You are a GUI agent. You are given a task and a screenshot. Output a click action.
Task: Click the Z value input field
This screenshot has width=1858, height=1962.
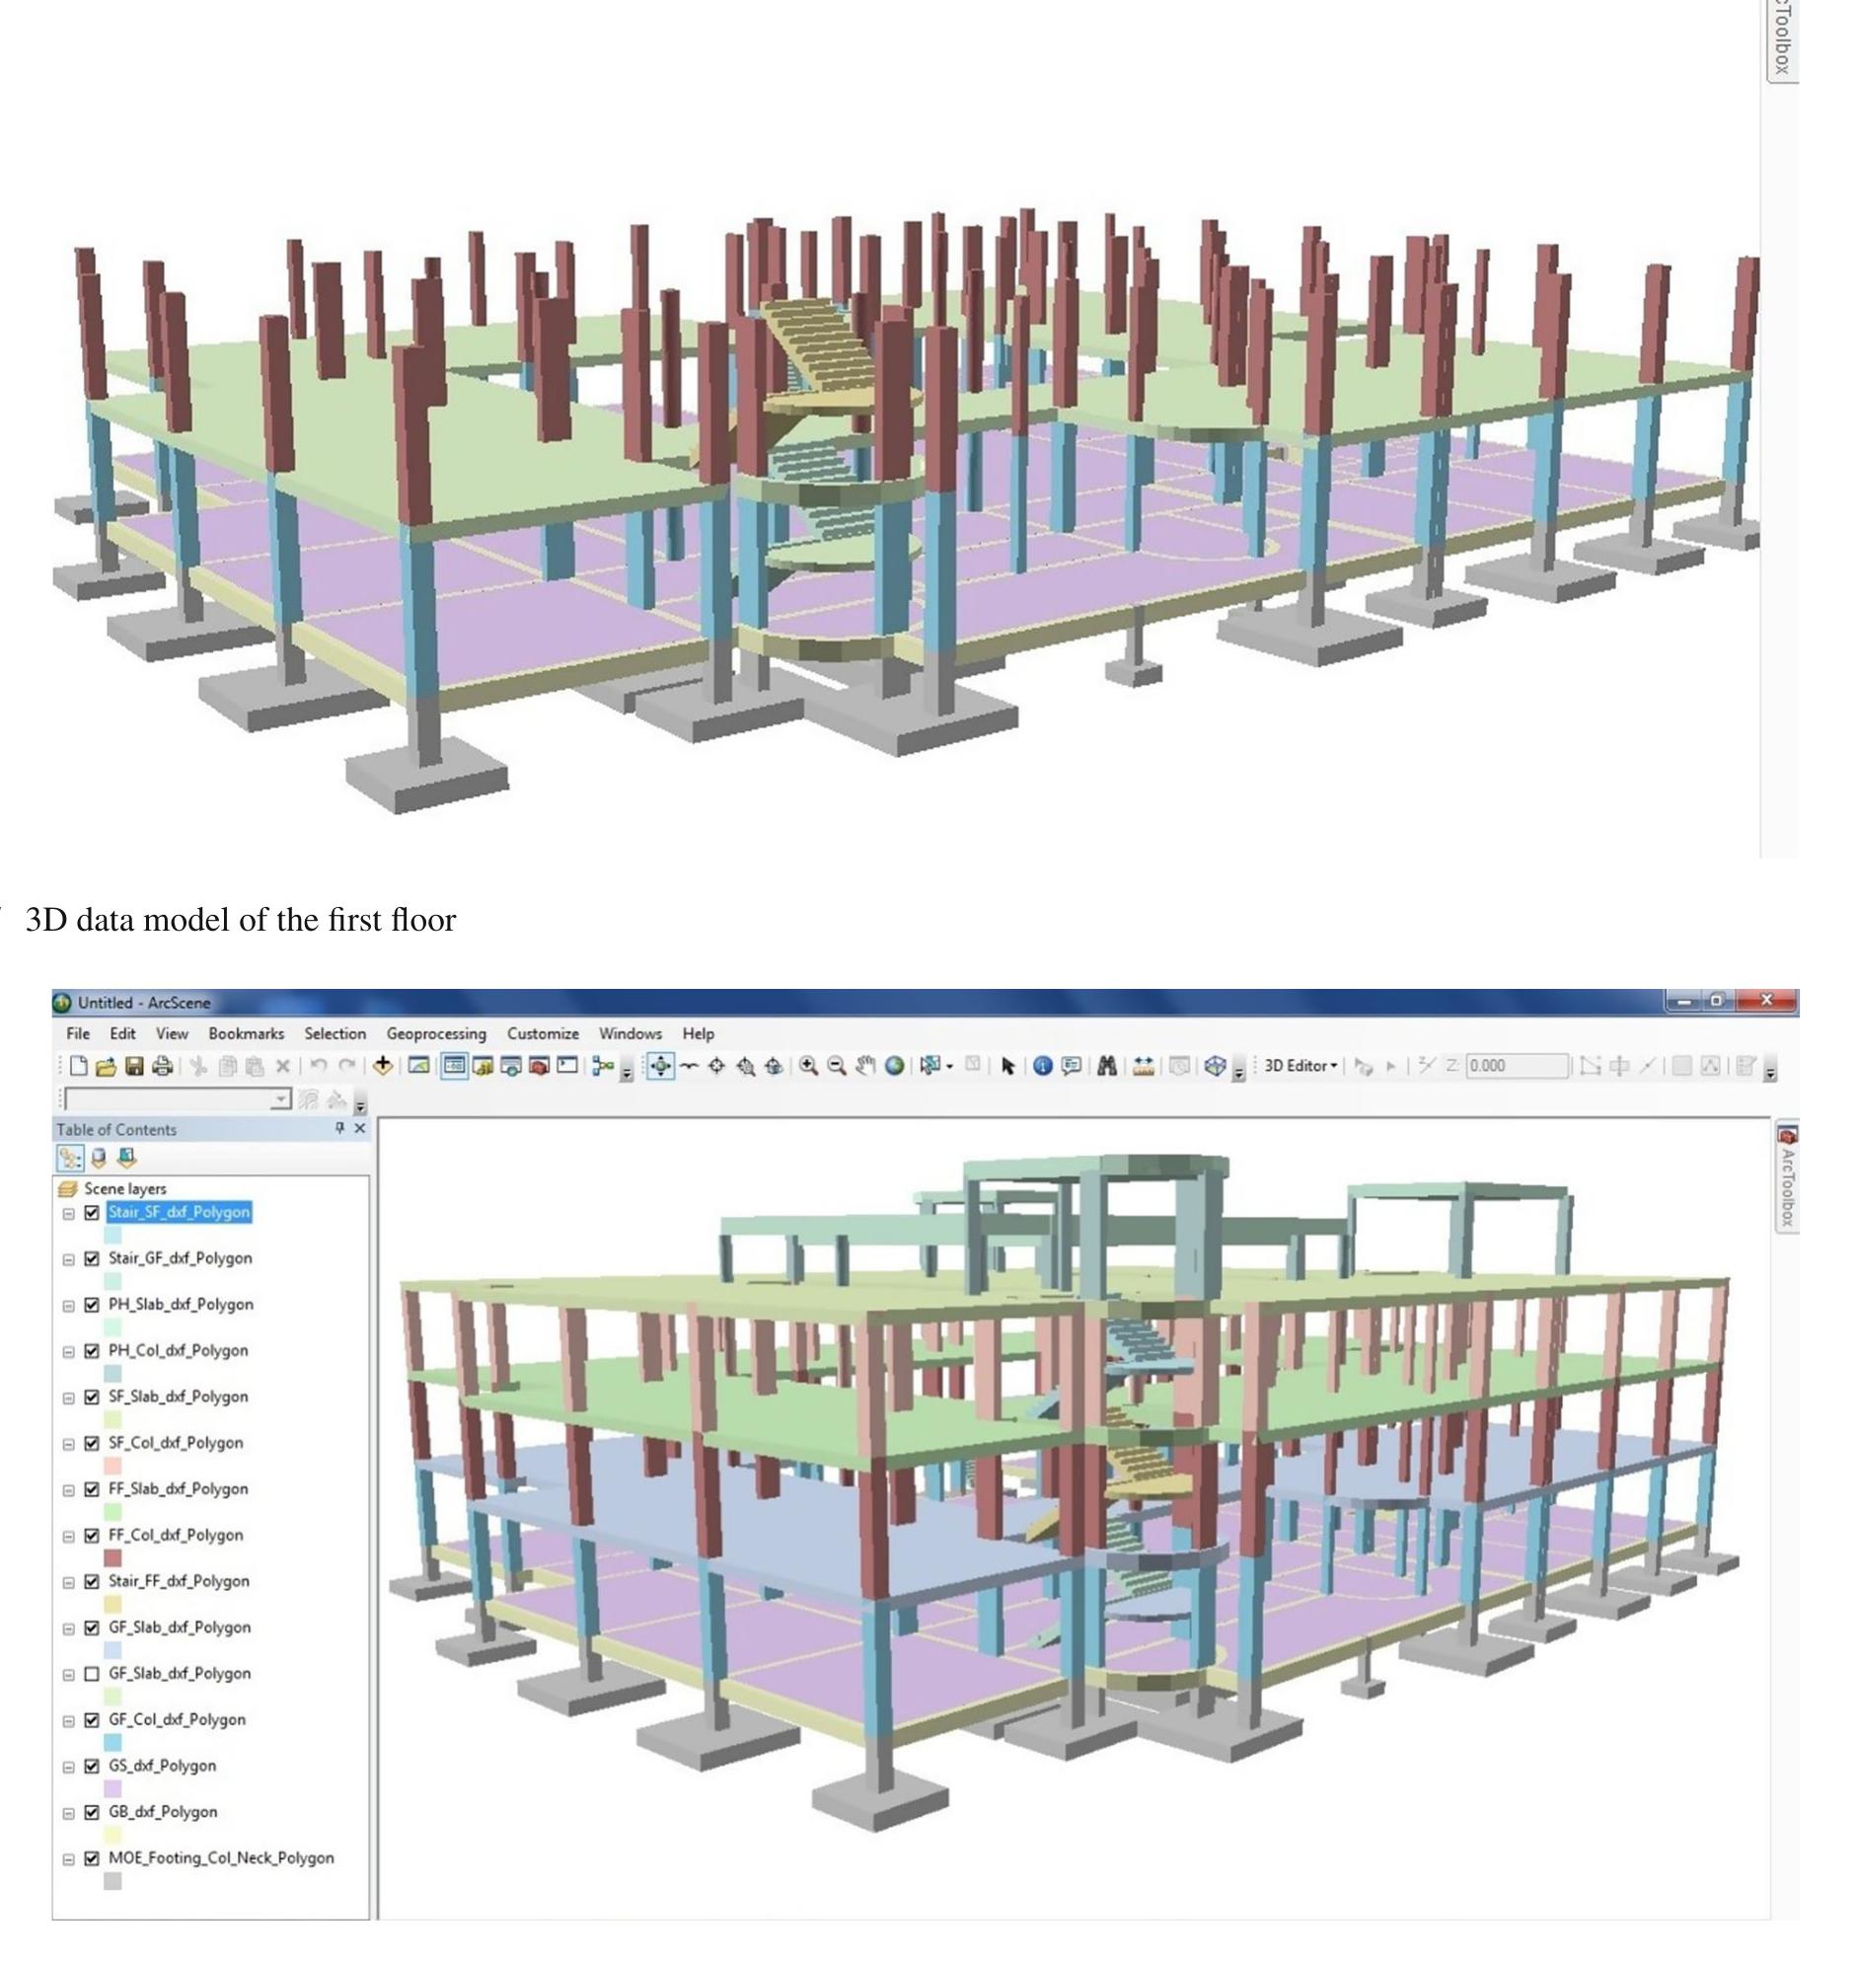point(1518,1067)
